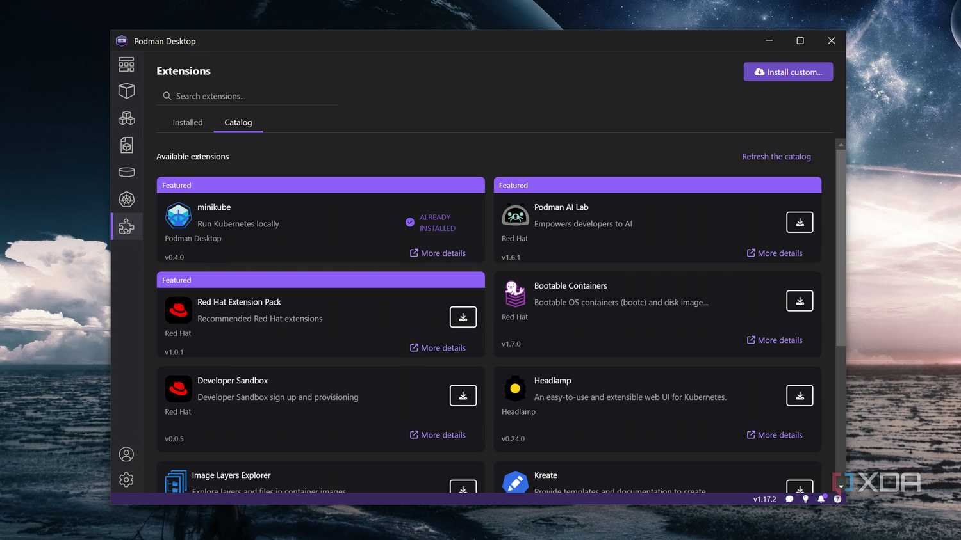Click the search magnifier icon
The image size is (961, 540).
(167, 96)
